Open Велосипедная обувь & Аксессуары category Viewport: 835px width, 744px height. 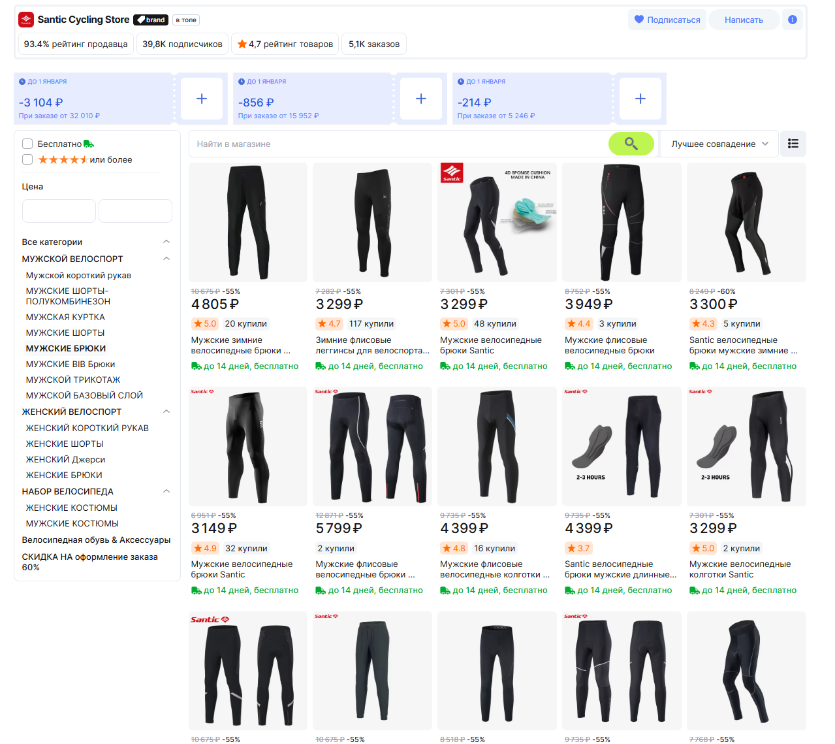pos(96,540)
